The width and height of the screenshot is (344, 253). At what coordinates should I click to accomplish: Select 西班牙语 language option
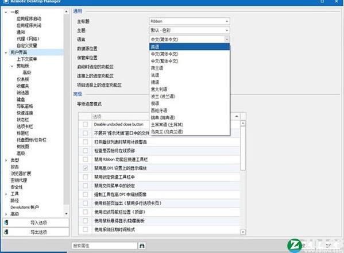tap(190, 110)
